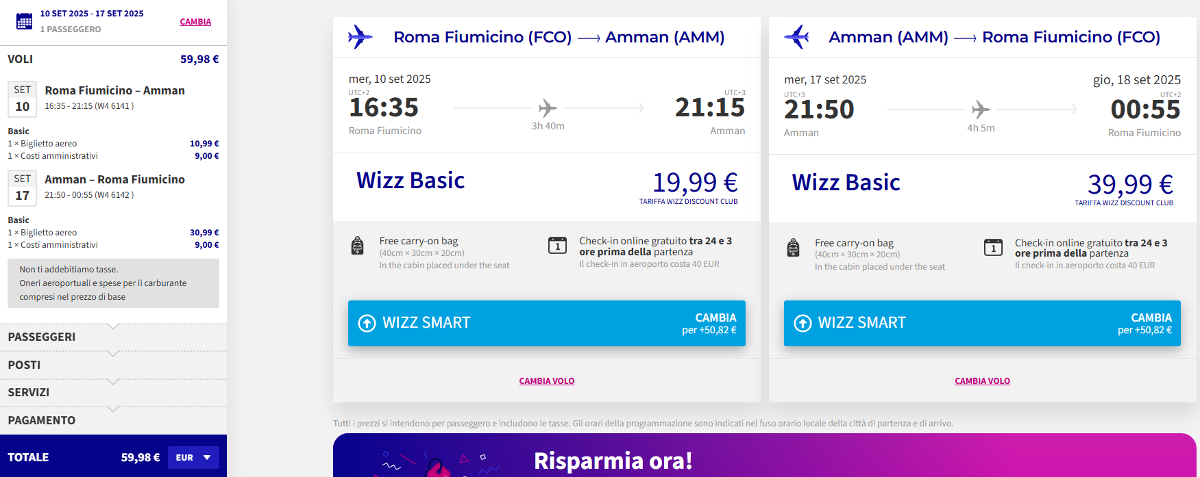Upgrade return flight to WIZZ SMART
This screenshot has height=477, width=1200.
click(x=982, y=323)
